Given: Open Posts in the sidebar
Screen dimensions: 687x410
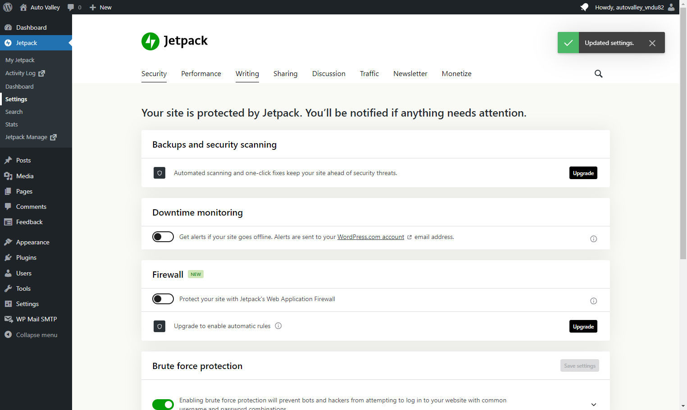Looking at the screenshot, I should [36, 160].
